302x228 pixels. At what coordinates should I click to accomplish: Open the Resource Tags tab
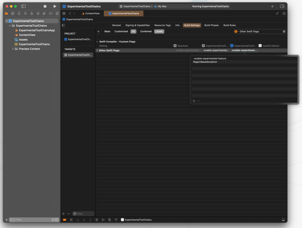[x=163, y=25]
